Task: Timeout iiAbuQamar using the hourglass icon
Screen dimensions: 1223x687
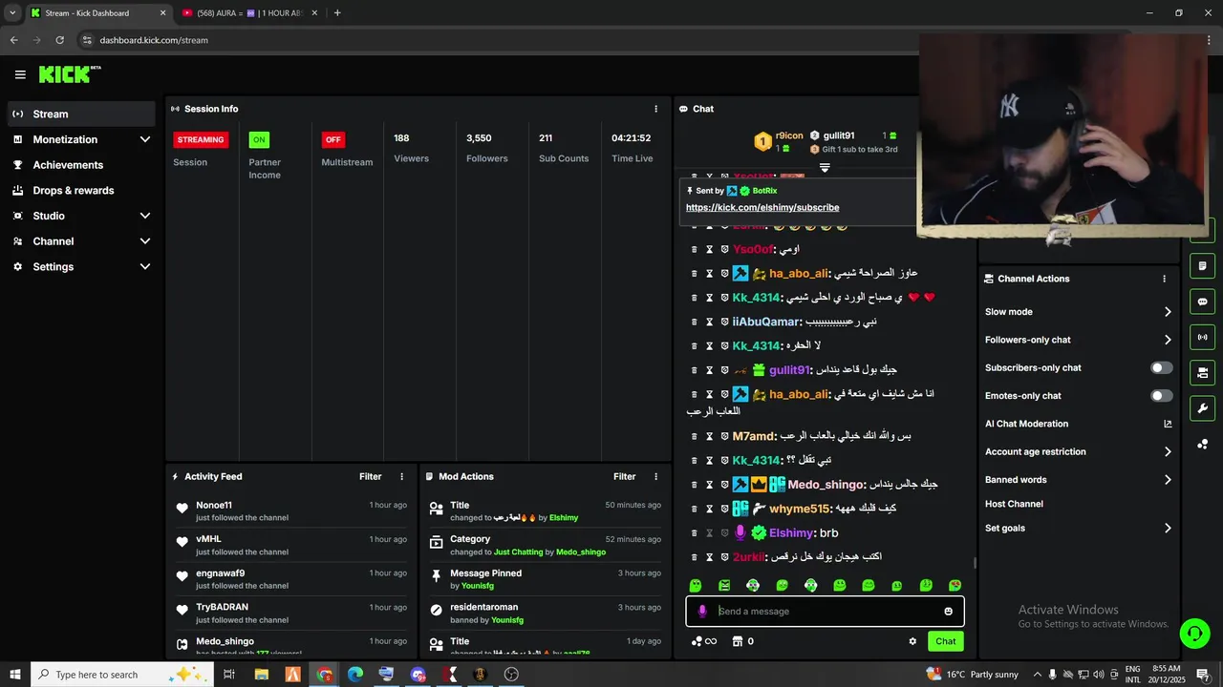Action: (x=710, y=322)
